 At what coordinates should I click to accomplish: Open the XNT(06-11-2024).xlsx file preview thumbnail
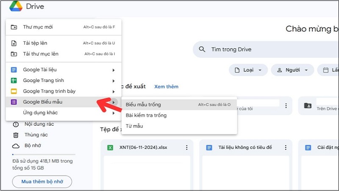pos(147,173)
